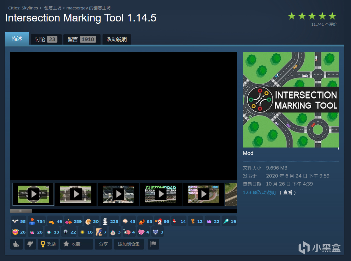This screenshot has height=261, width=351.
Task: Click the media strip horizontal scrollbar handle
Action: (21, 211)
